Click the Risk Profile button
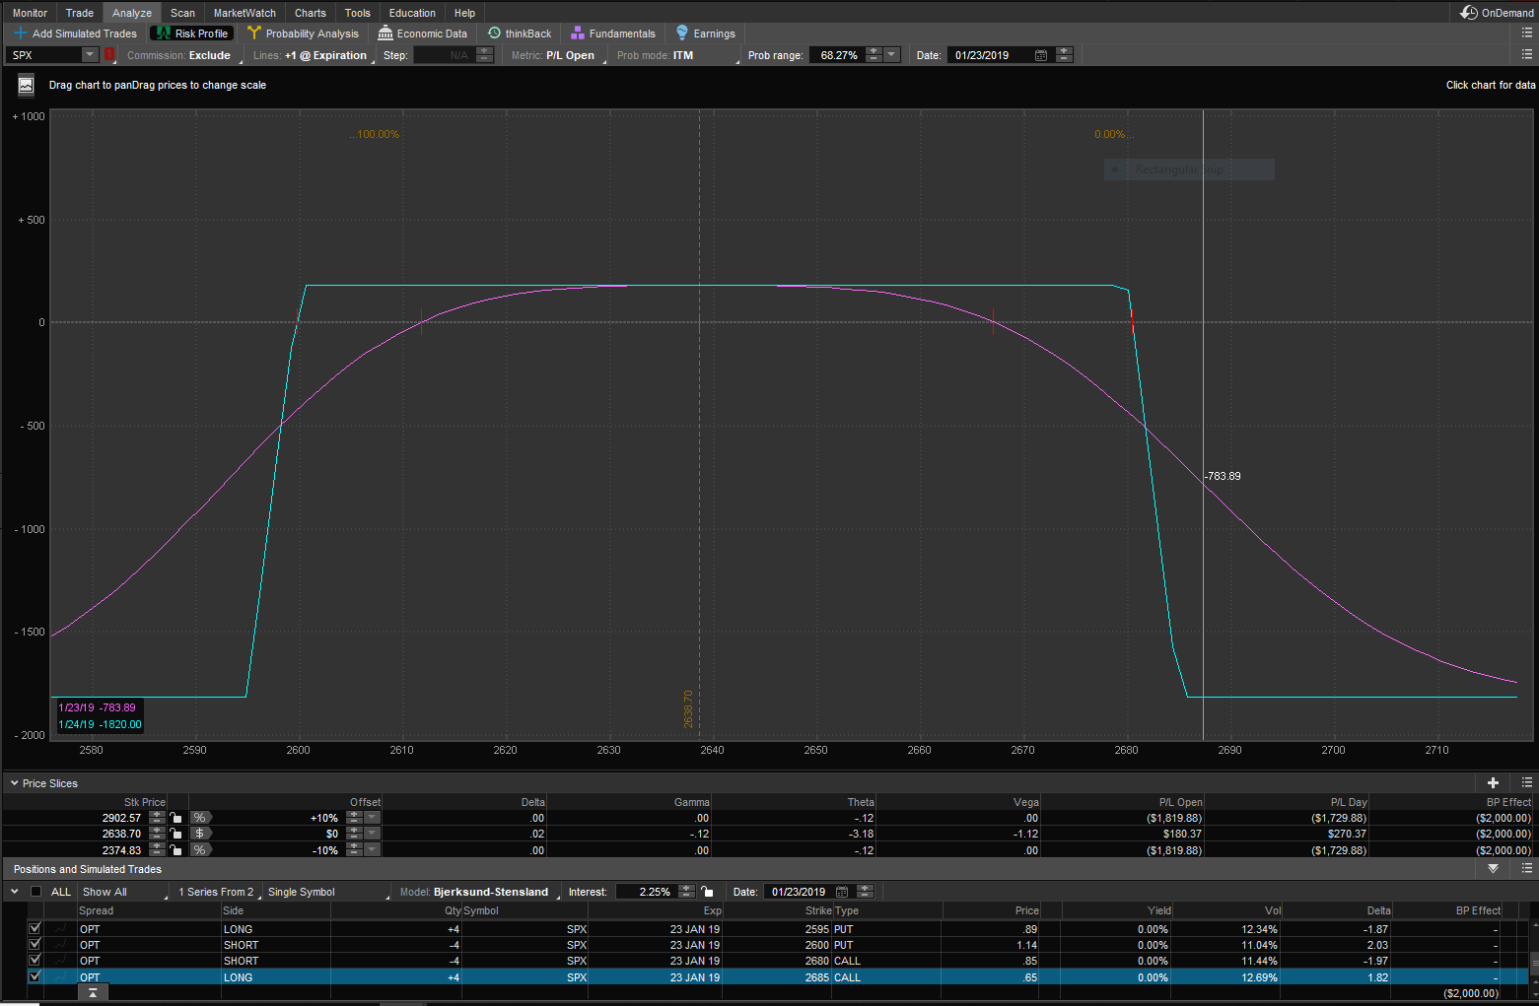 pyautogui.click(x=191, y=34)
